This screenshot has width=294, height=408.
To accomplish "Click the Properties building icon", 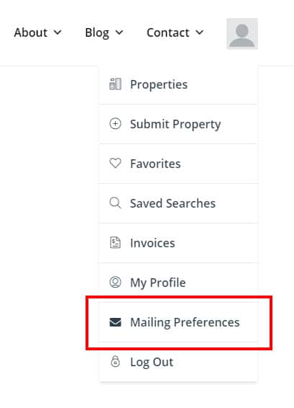I will pos(115,84).
